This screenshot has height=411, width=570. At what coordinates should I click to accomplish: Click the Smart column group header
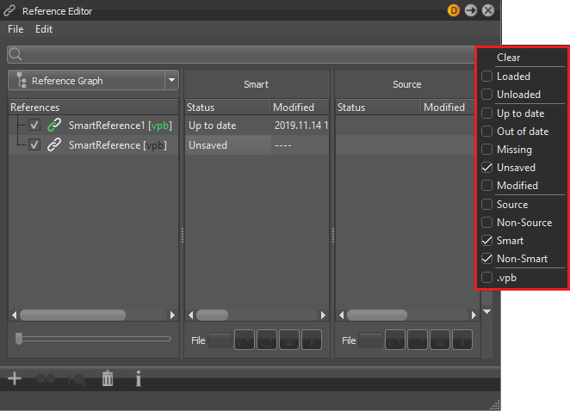click(x=257, y=84)
